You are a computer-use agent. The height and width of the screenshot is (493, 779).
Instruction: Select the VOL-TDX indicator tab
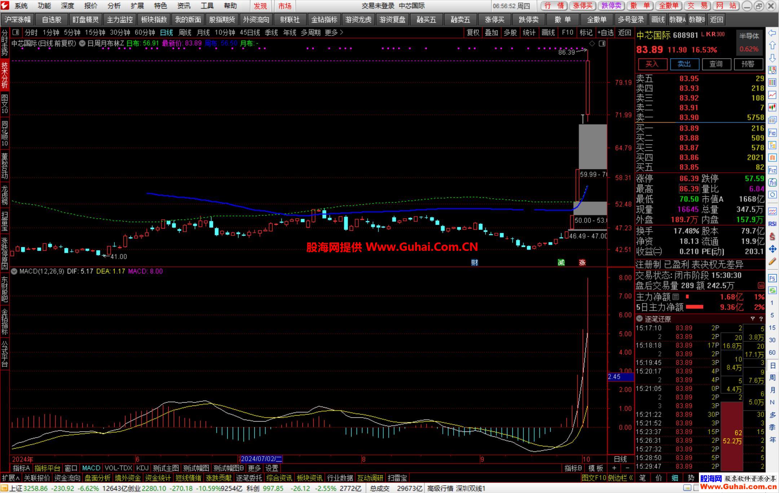coord(118,468)
